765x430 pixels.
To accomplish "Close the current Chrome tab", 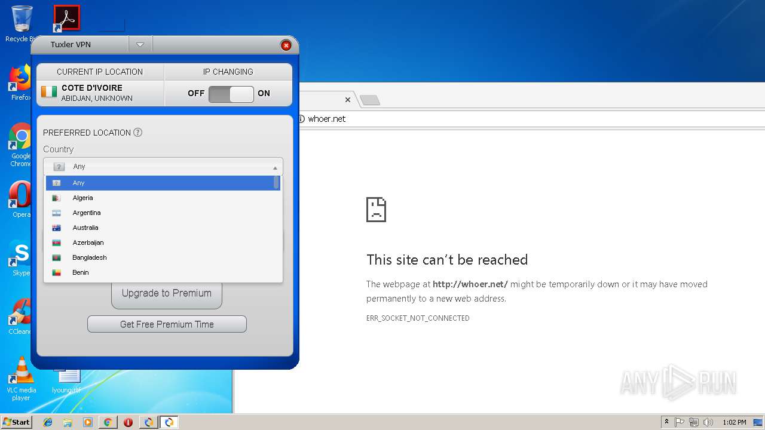I will click(347, 100).
